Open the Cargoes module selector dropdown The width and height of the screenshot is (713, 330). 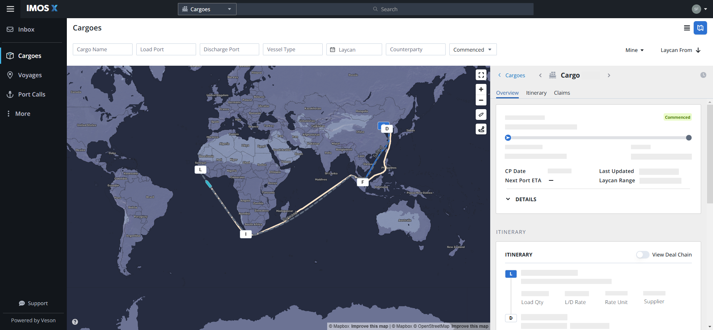(207, 9)
